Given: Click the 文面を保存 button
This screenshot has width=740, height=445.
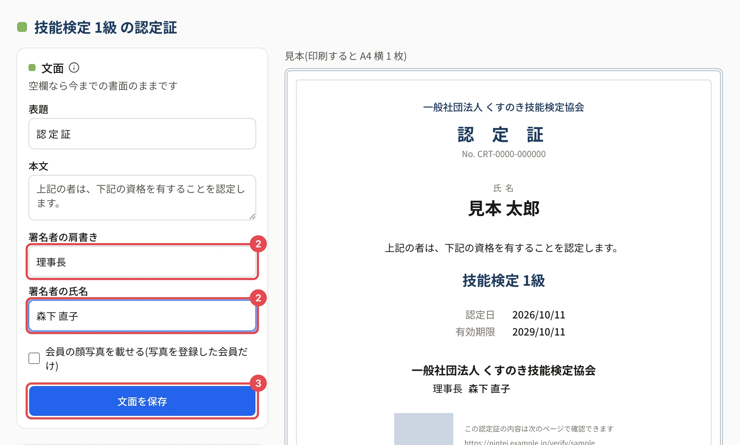Looking at the screenshot, I should 142,401.
